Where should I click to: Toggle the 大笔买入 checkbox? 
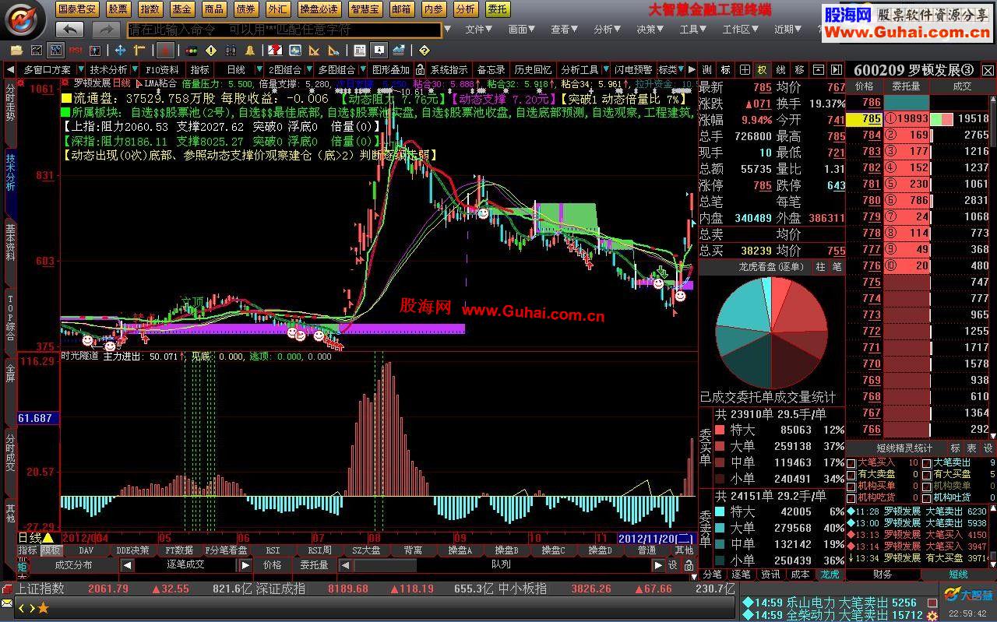(x=851, y=463)
